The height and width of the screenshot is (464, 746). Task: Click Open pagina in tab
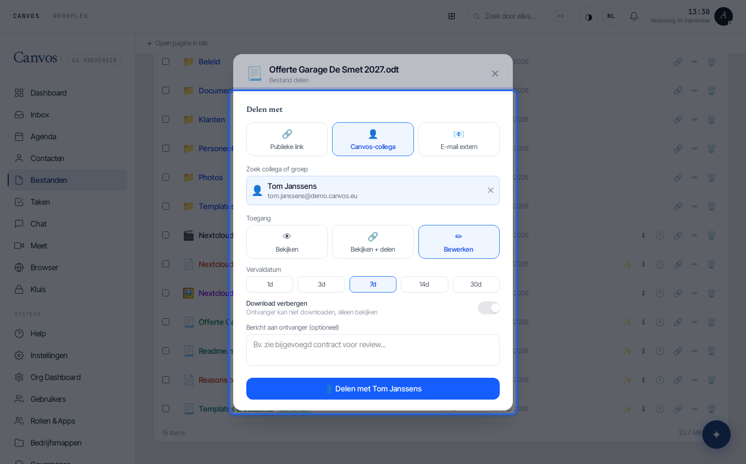[177, 43]
